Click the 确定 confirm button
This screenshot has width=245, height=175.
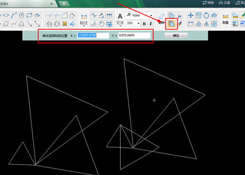176,35
